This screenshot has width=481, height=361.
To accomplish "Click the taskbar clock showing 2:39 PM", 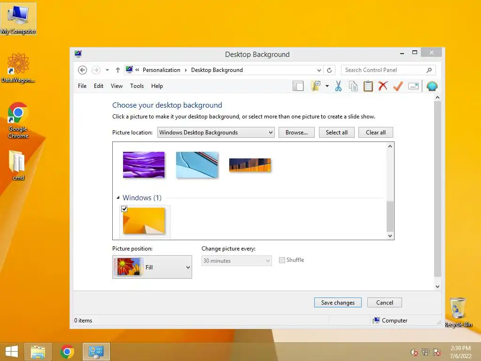I will coord(460,352).
